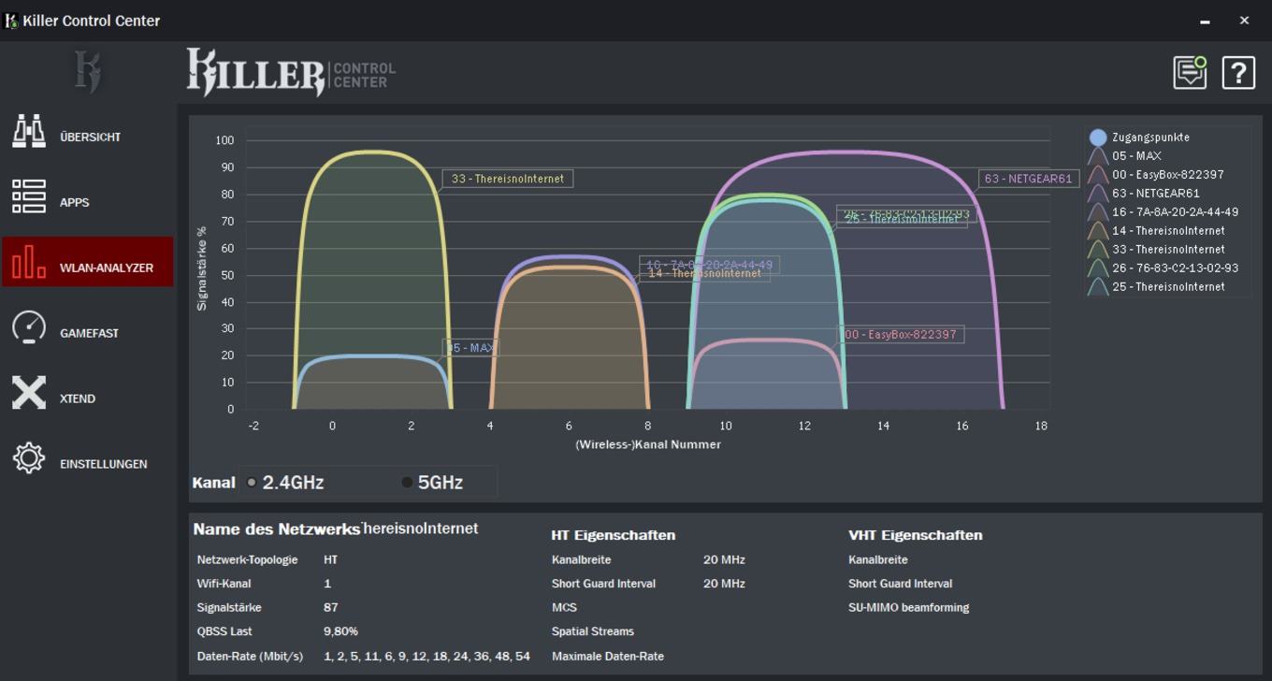Click the 00 - EasyBox-822397 chart label
This screenshot has width=1272, height=681.
point(901,334)
